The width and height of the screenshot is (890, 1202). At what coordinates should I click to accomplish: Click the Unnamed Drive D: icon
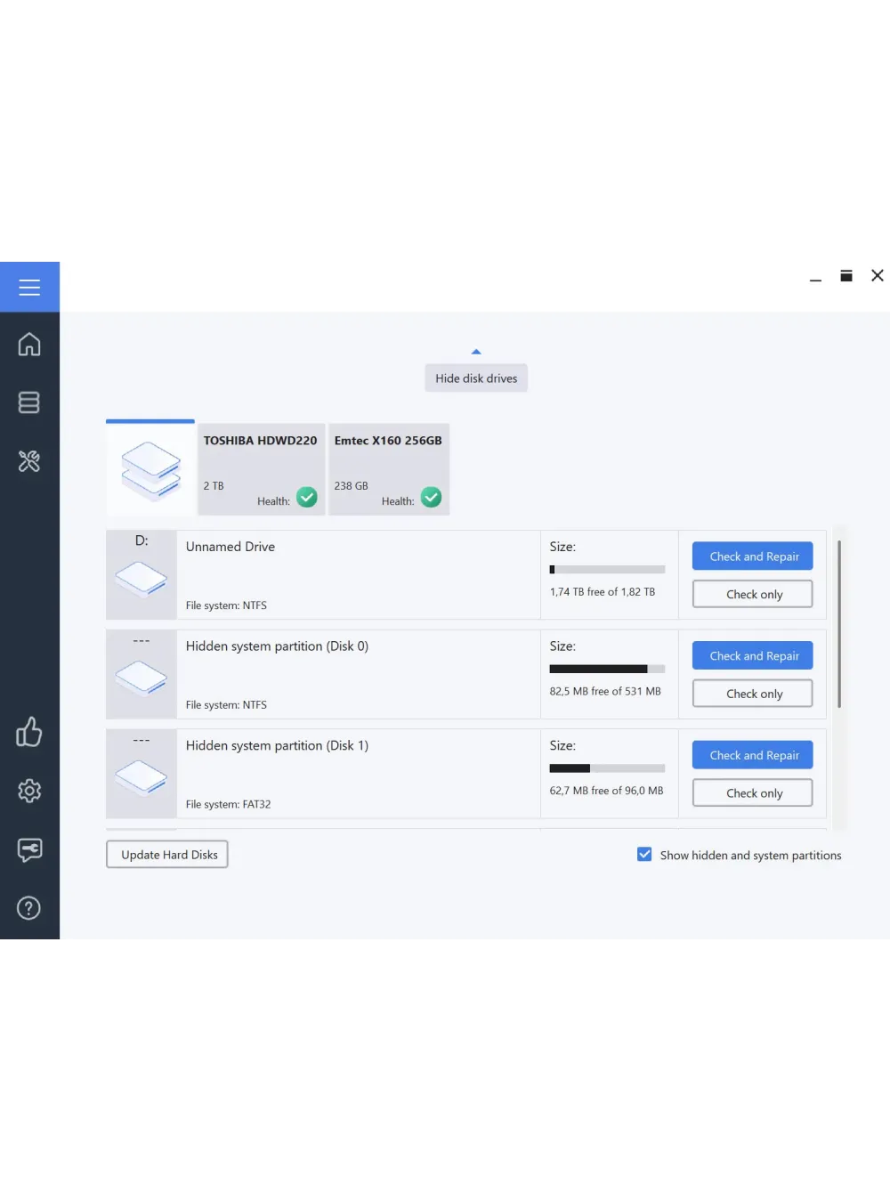142,579
